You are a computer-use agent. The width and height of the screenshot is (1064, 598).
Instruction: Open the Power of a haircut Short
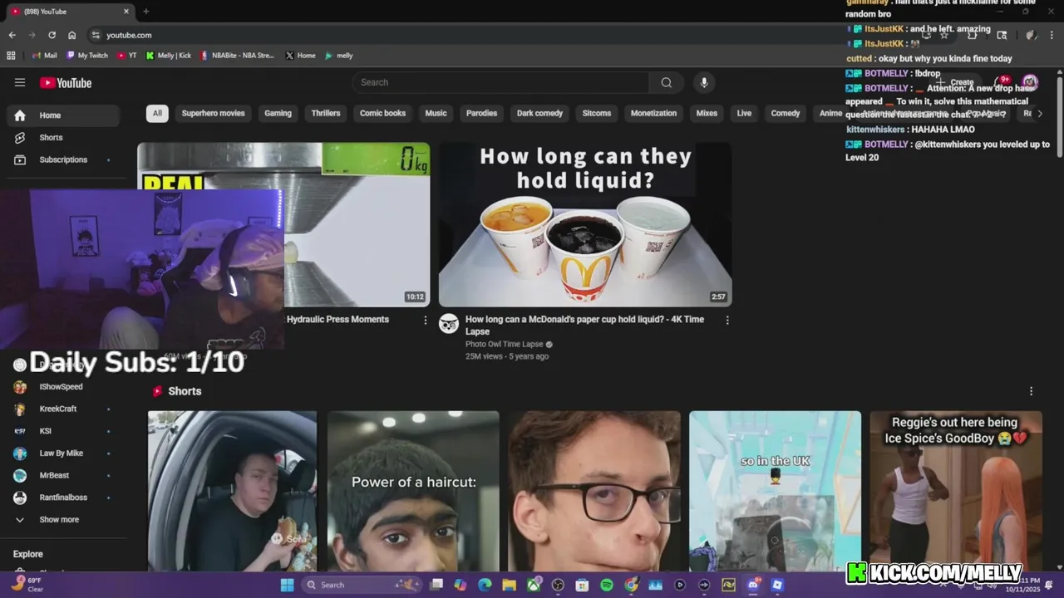tap(413, 491)
